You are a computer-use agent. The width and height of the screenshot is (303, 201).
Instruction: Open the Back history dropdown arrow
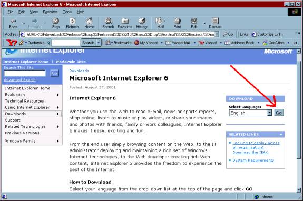[x=24, y=23]
